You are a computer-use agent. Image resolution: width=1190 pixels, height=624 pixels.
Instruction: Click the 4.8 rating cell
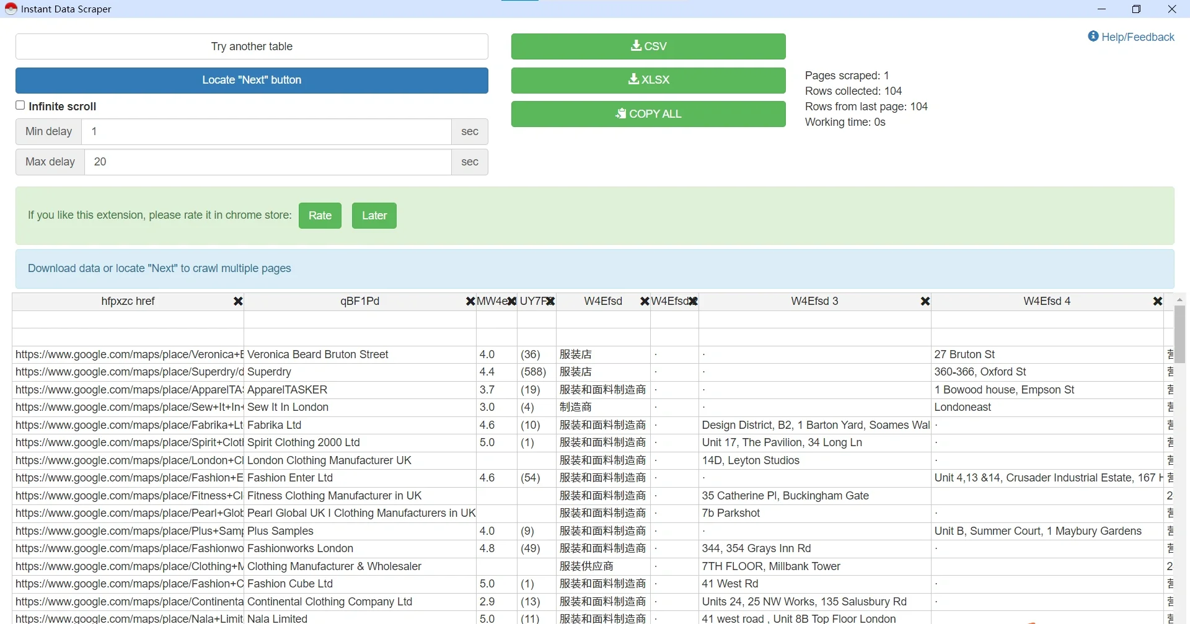click(496, 548)
